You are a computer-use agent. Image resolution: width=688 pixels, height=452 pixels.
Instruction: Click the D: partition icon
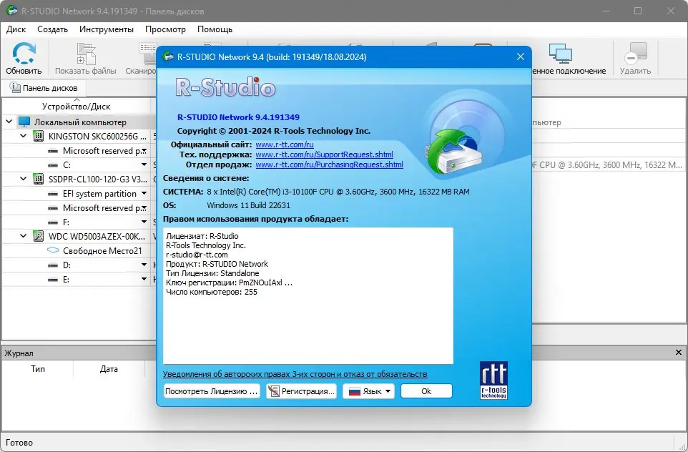tap(53, 265)
